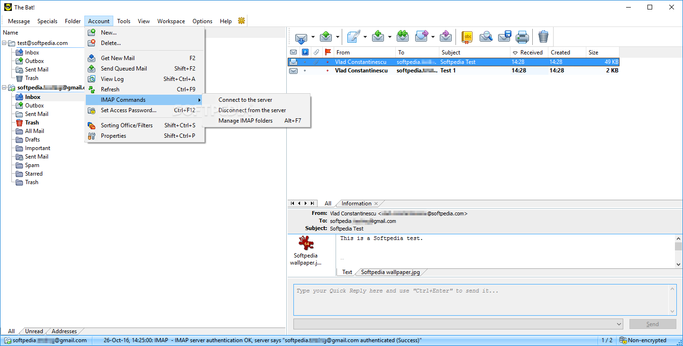Click the Redirect message toolbar icon
The image size is (683, 346).
[x=446, y=36]
